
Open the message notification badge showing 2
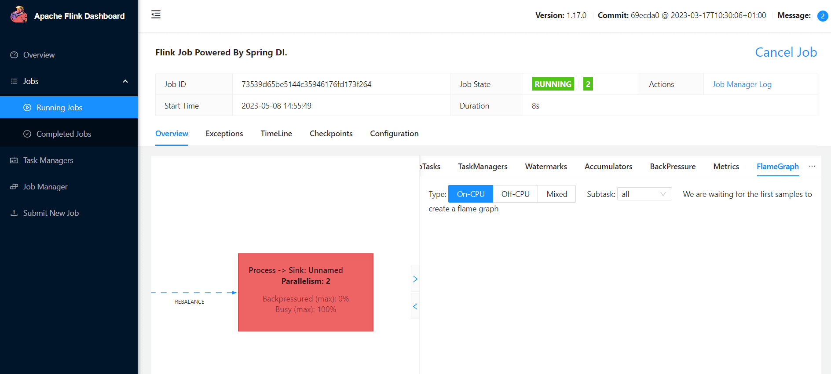[822, 16]
